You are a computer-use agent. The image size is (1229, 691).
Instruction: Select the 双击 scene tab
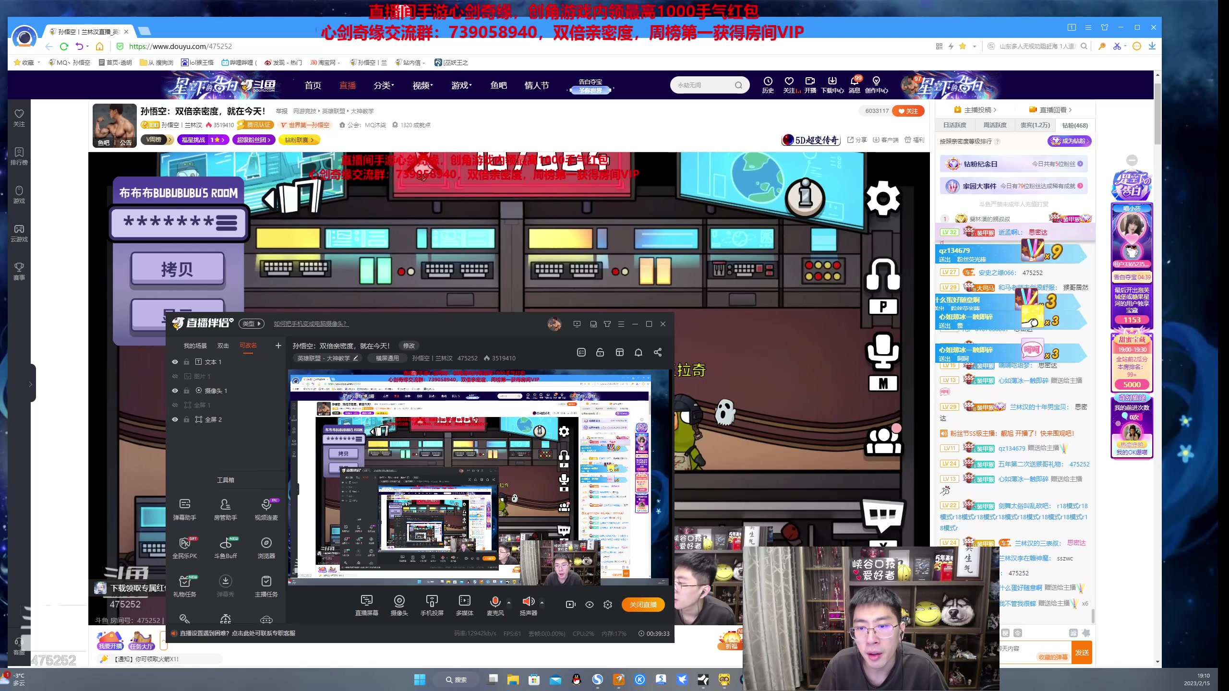click(223, 345)
